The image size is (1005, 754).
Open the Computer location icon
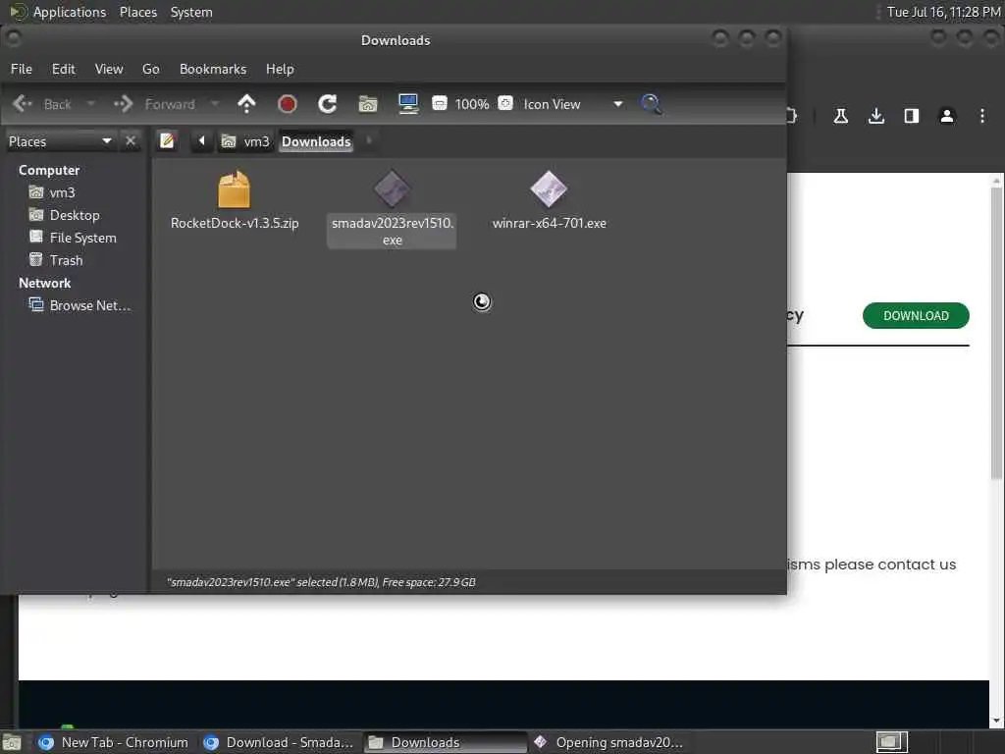[408, 104]
